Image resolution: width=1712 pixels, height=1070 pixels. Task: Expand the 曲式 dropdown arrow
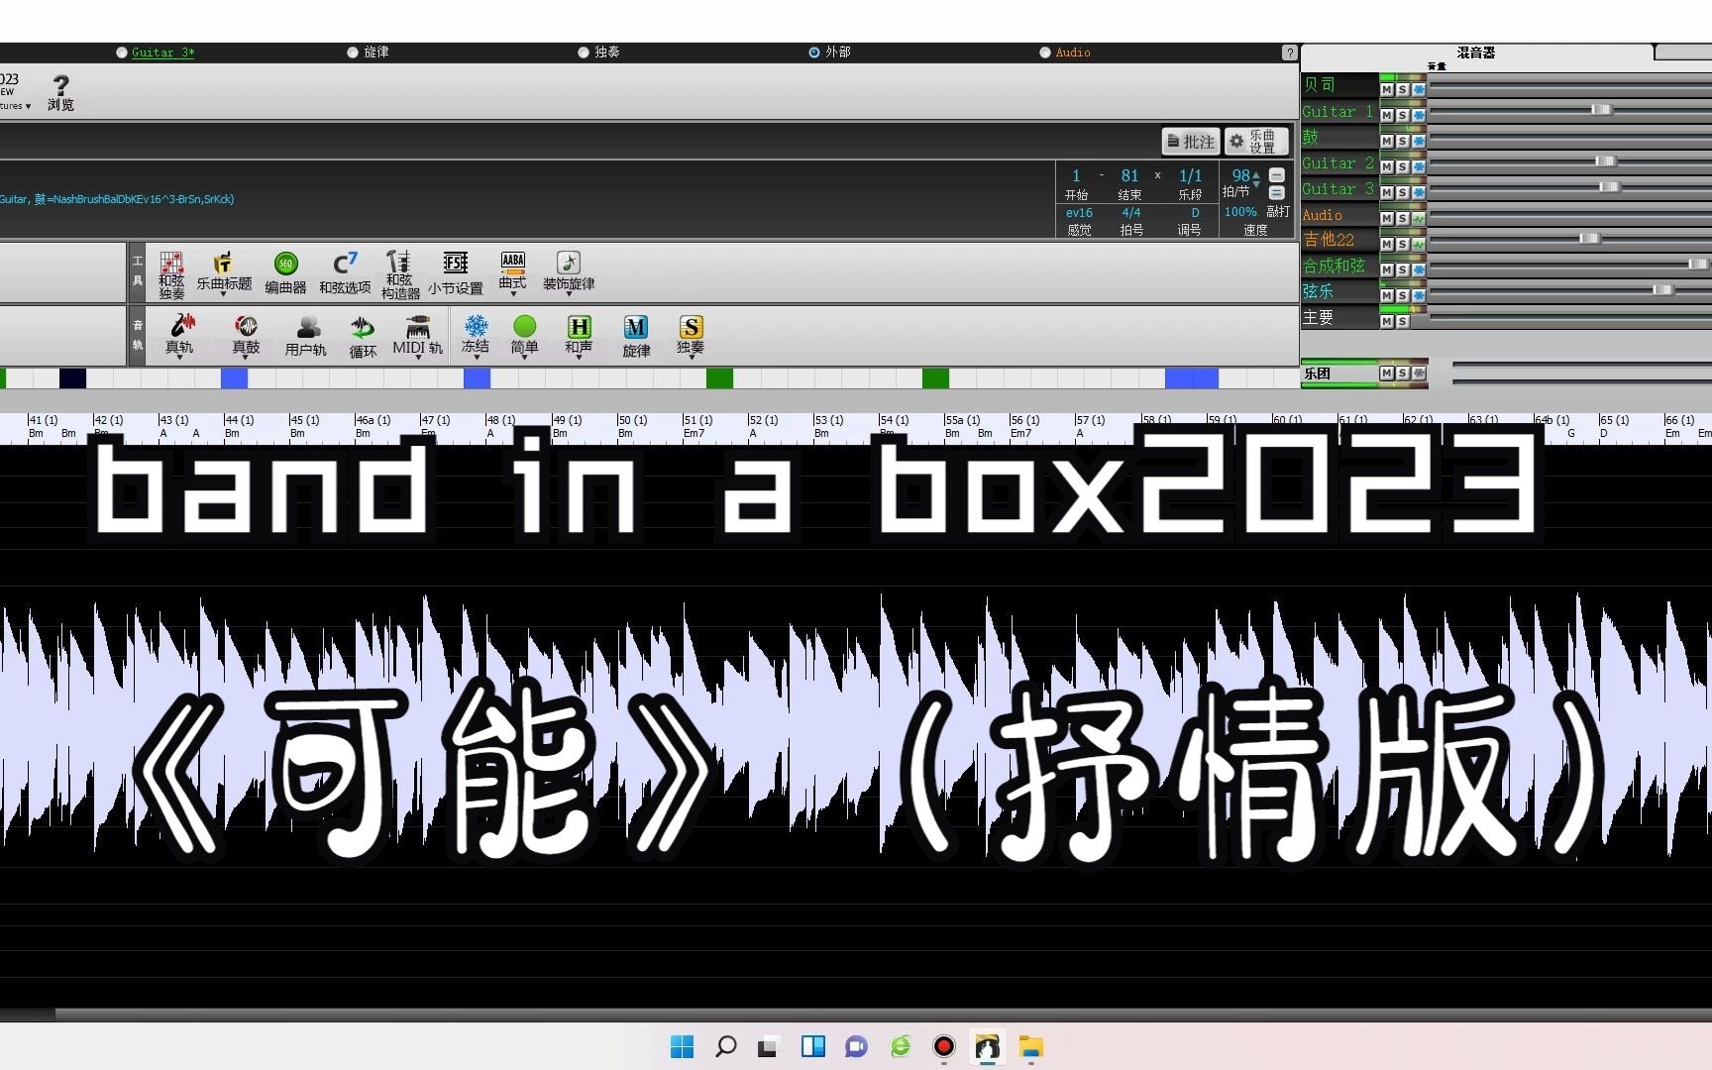[x=512, y=293]
